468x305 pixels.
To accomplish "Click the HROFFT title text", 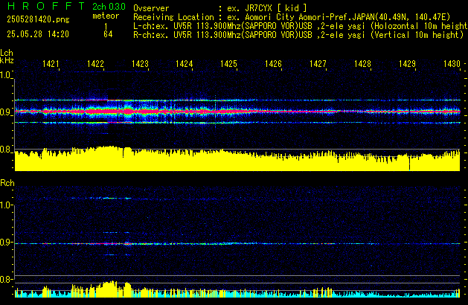I will [46, 6].
